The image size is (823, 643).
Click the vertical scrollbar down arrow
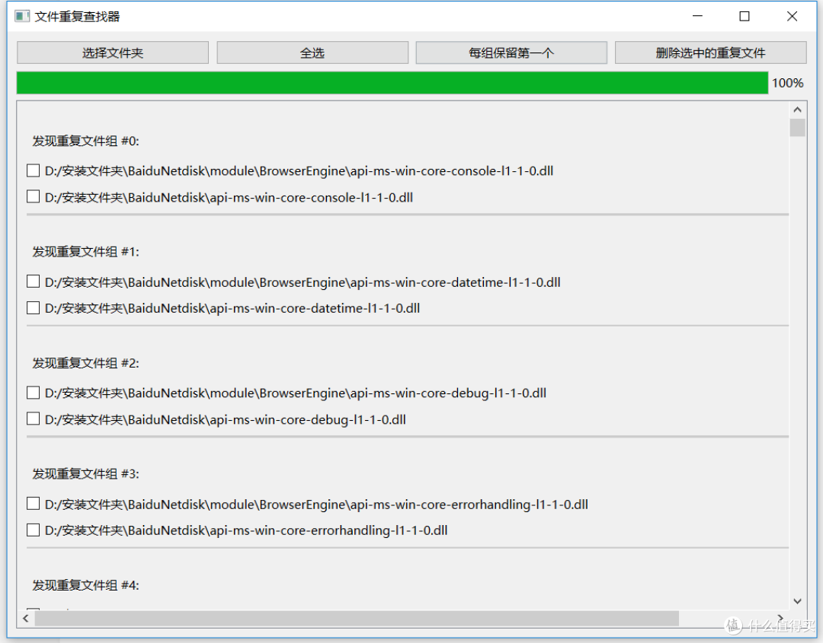click(797, 601)
